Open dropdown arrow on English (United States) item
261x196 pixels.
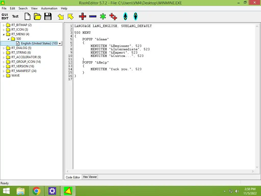[x=60, y=43]
